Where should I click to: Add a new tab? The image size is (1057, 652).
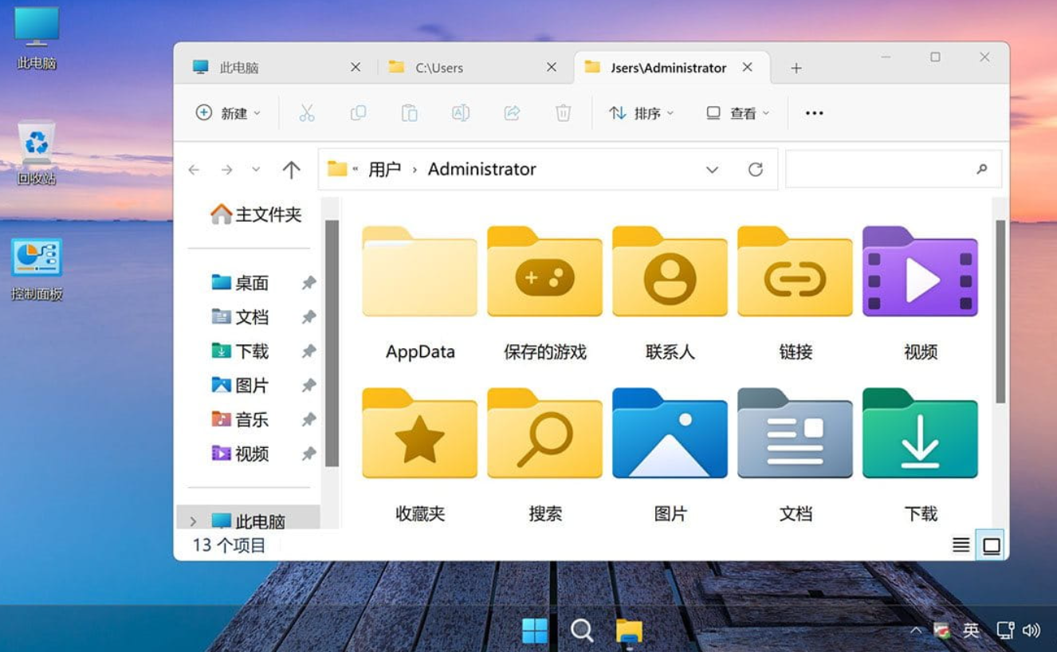click(x=796, y=69)
